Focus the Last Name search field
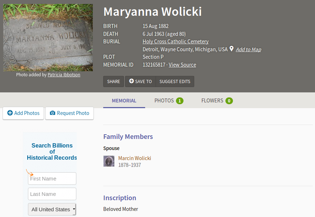Viewport: 315px width, 217px height. (52, 194)
